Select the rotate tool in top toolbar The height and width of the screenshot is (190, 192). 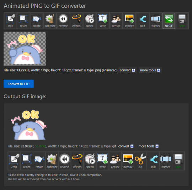37,21
